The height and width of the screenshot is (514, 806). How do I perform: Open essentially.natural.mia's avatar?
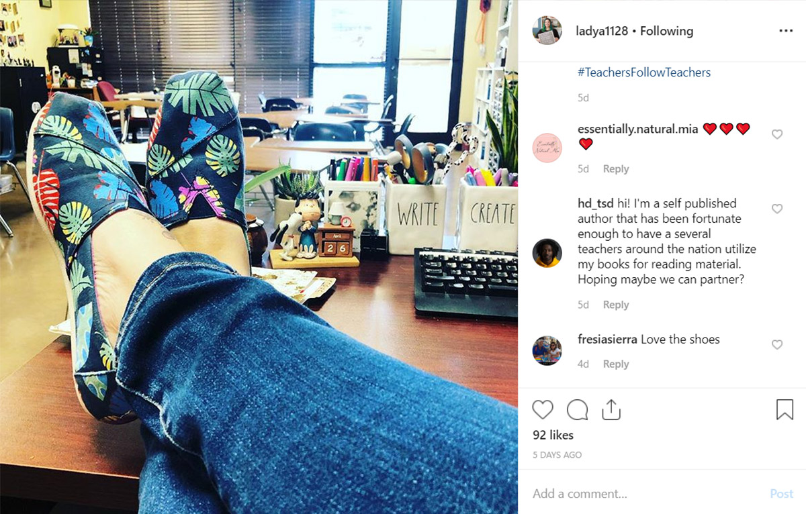[x=547, y=148]
